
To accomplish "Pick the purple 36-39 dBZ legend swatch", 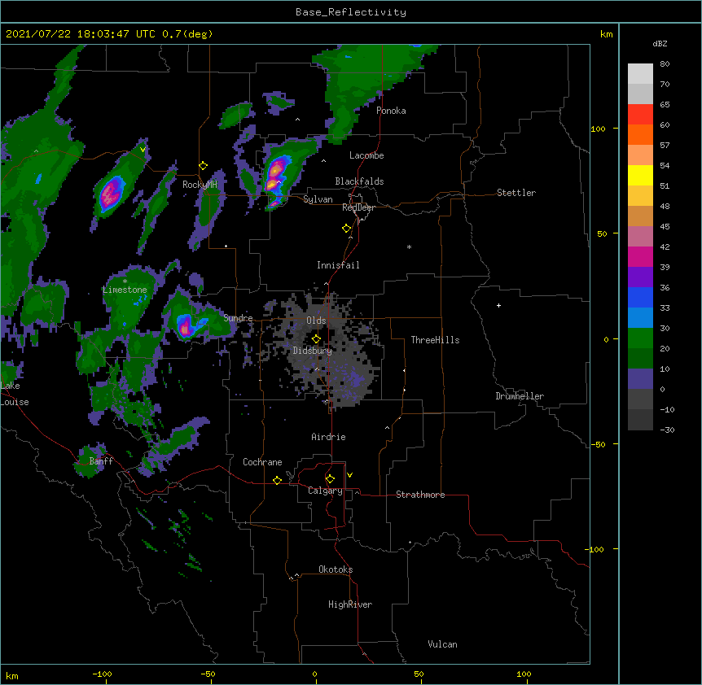I will pyautogui.click(x=640, y=277).
